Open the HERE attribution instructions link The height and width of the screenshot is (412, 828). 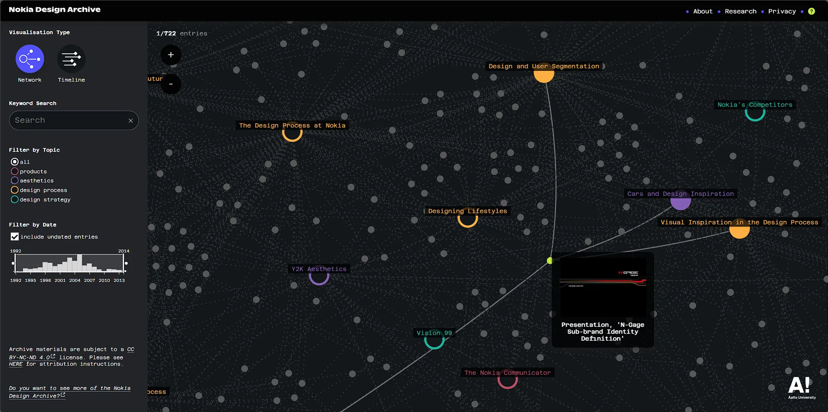[16, 364]
